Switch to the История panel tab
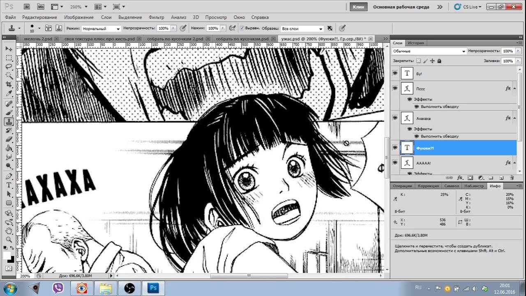This screenshot has height=296, width=526. 415,43
